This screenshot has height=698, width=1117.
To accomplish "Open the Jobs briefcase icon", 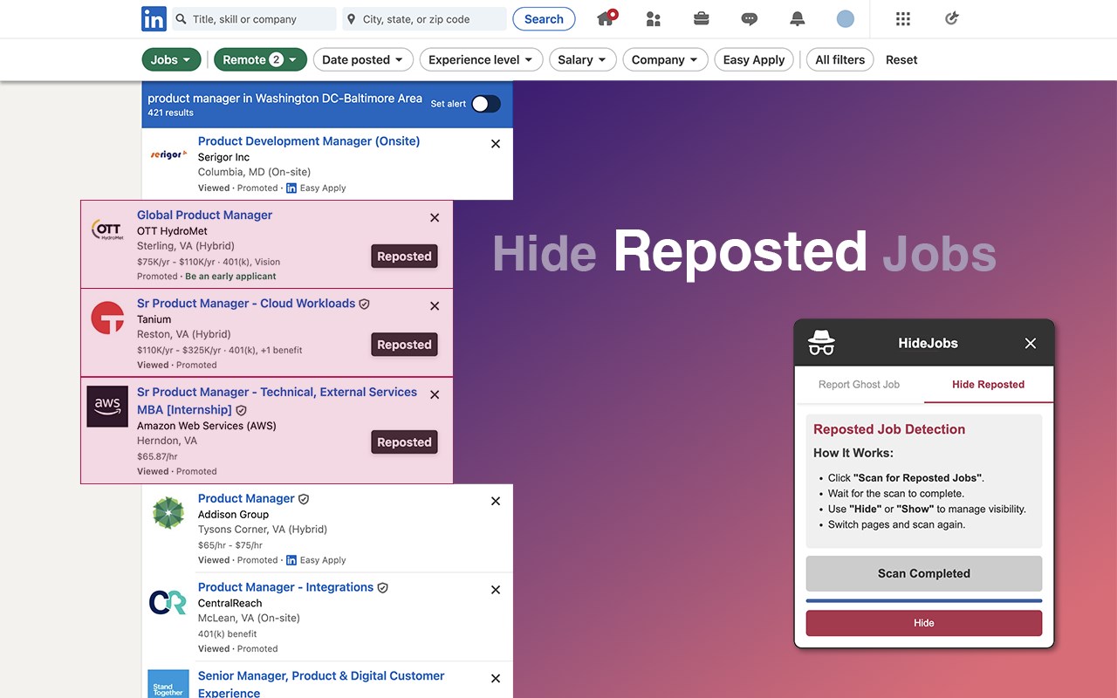I will [x=701, y=18].
